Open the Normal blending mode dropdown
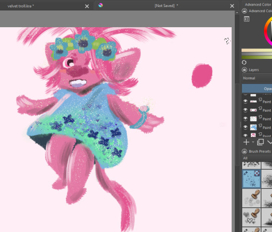The width and height of the screenshot is (272, 232). pos(257,78)
